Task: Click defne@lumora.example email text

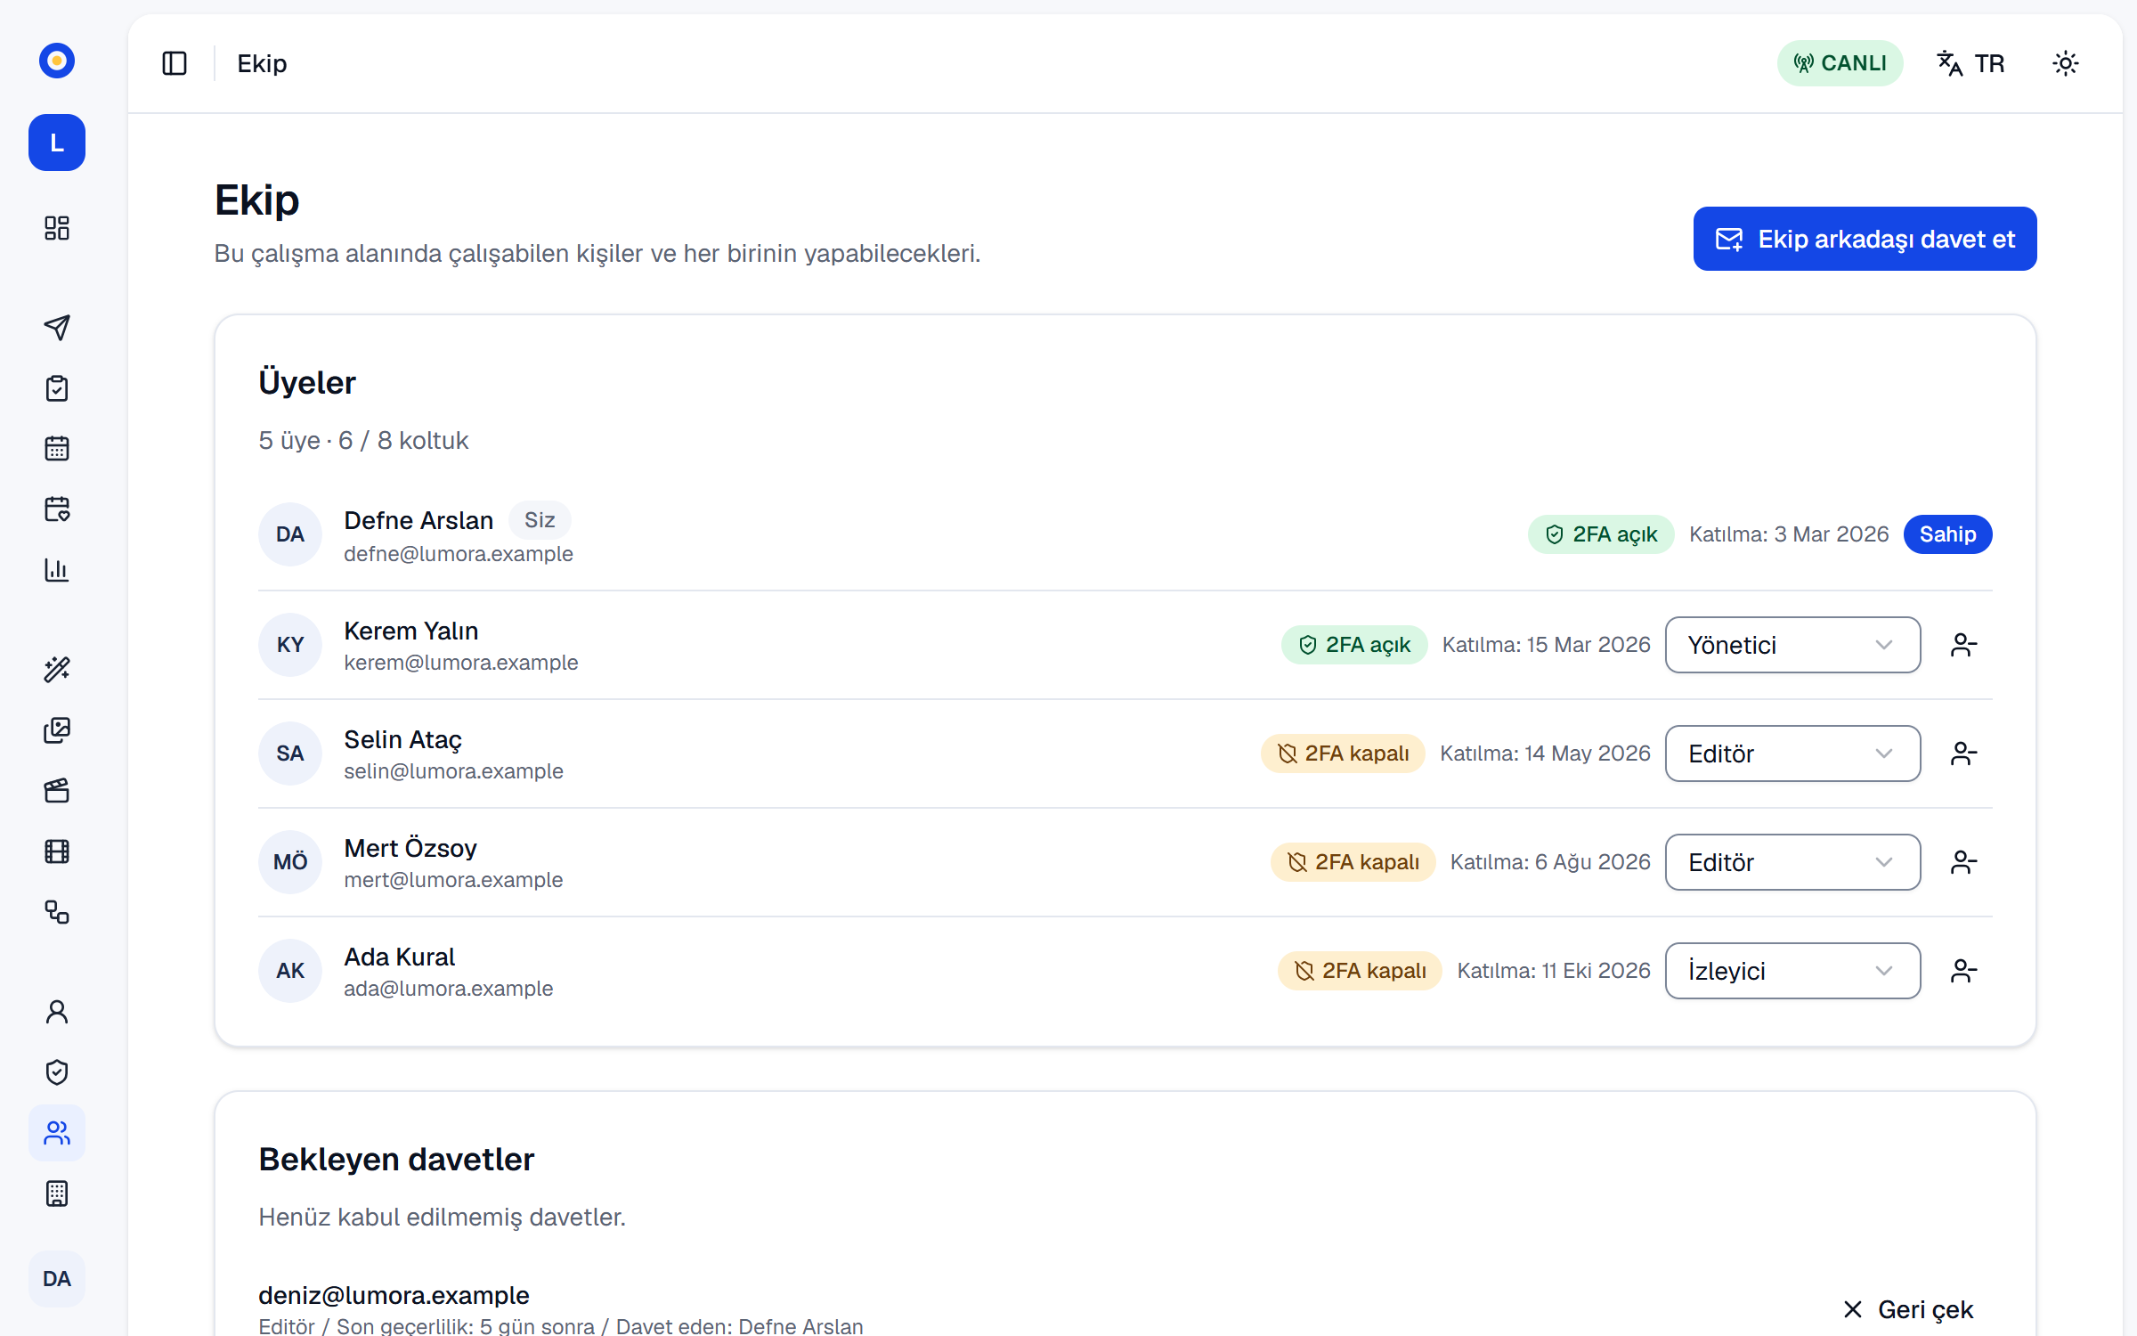Action: point(459,554)
